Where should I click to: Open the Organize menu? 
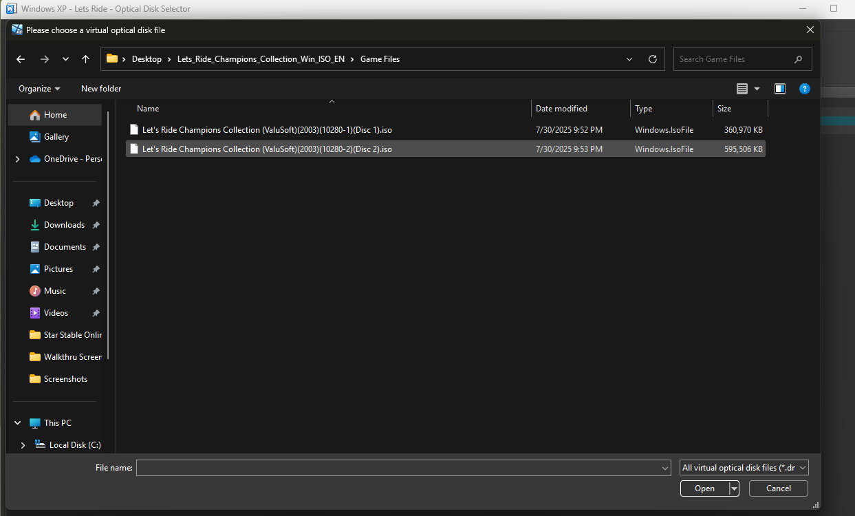click(39, 89)
